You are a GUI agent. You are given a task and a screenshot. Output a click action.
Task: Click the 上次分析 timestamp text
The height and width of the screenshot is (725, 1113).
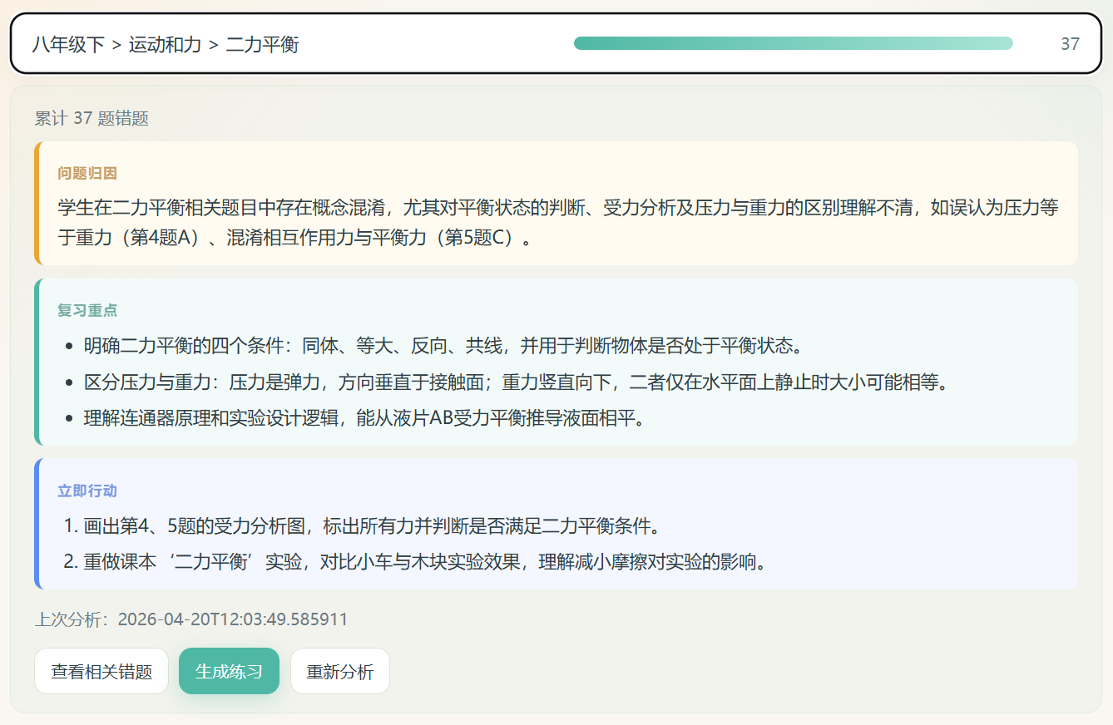(190, 619)
